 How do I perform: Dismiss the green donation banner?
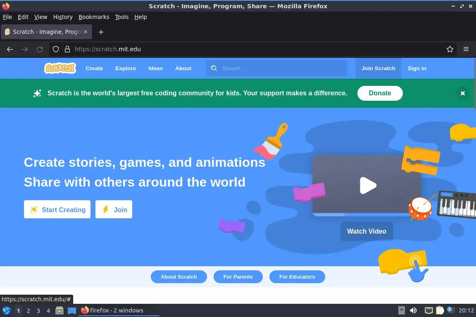(x=463, y=93)
